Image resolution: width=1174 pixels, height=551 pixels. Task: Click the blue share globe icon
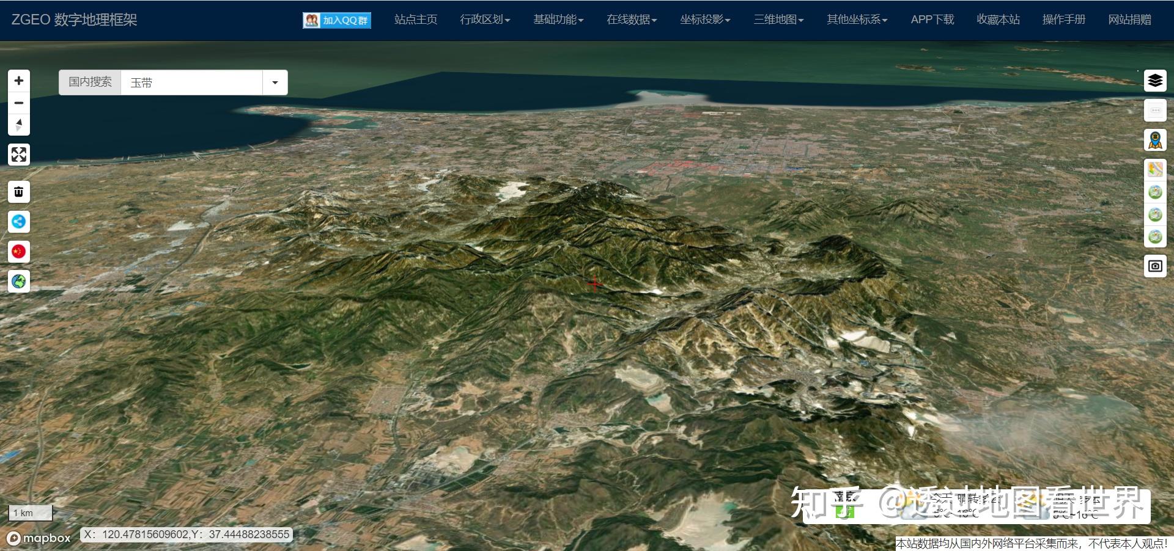[x=19, y=222]
